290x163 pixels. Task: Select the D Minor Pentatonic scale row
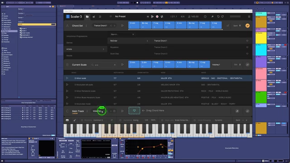tap(158, 91)
